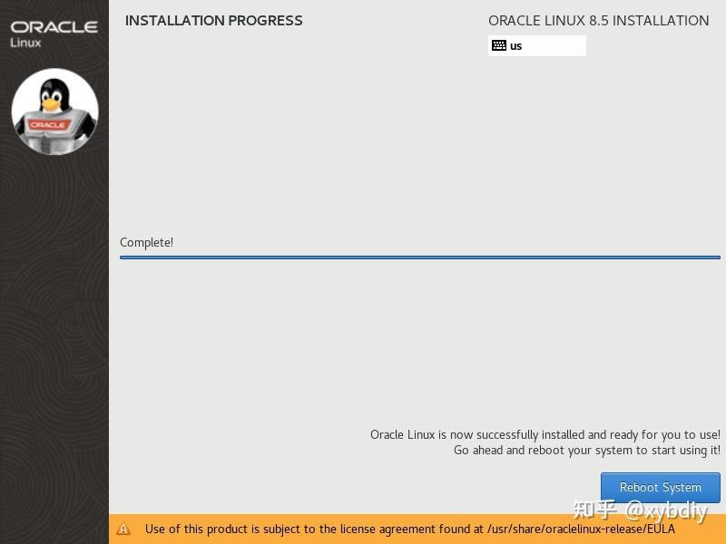Click the Reboot System button

(660, 487)
